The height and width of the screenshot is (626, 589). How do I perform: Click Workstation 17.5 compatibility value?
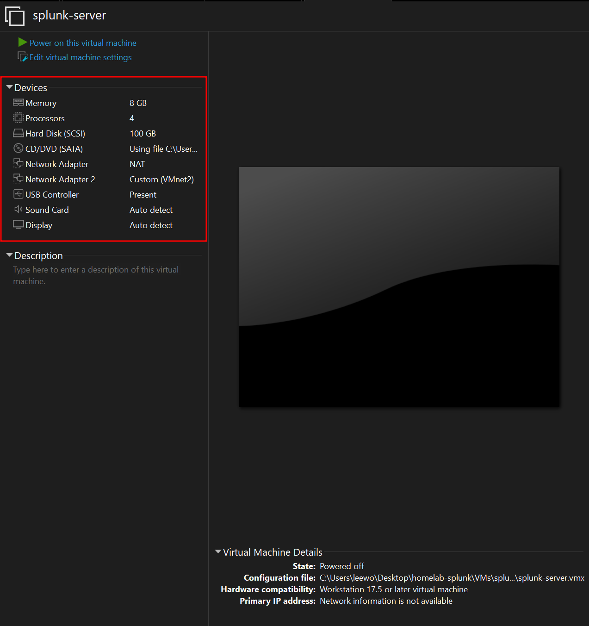tap(394, 589)
